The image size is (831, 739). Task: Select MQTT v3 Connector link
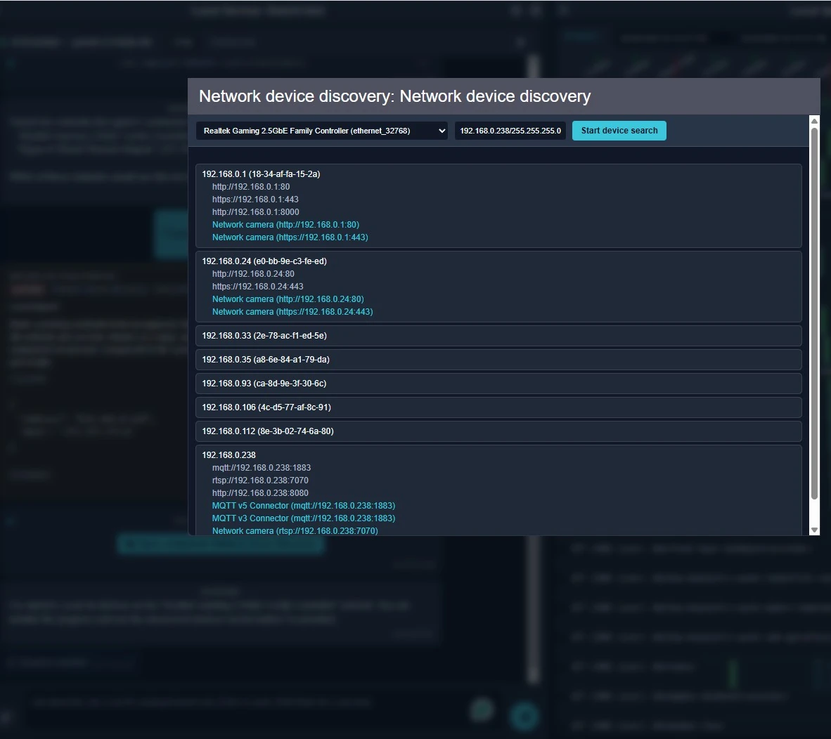304,518
